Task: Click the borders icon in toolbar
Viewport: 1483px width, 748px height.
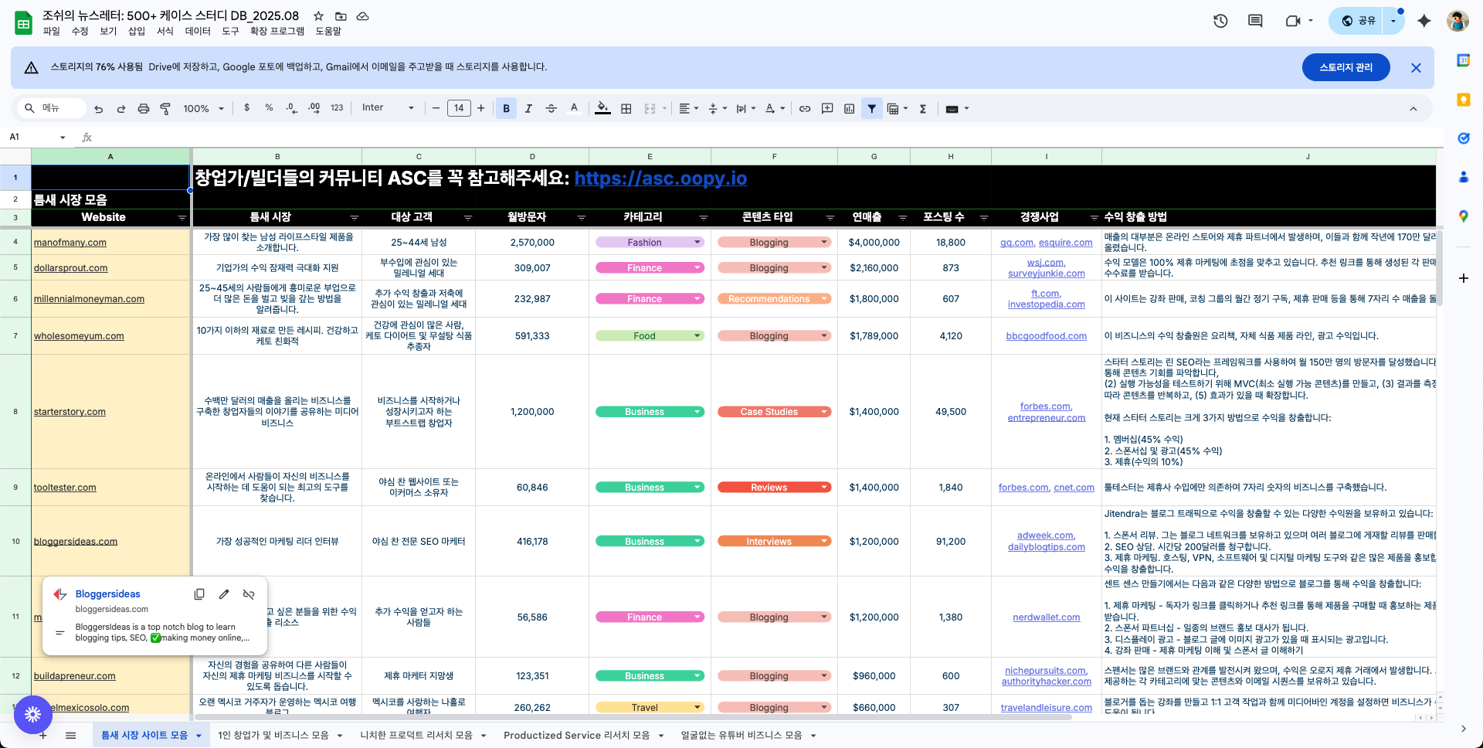Action: pyautogui.click(x=626, y=109)
